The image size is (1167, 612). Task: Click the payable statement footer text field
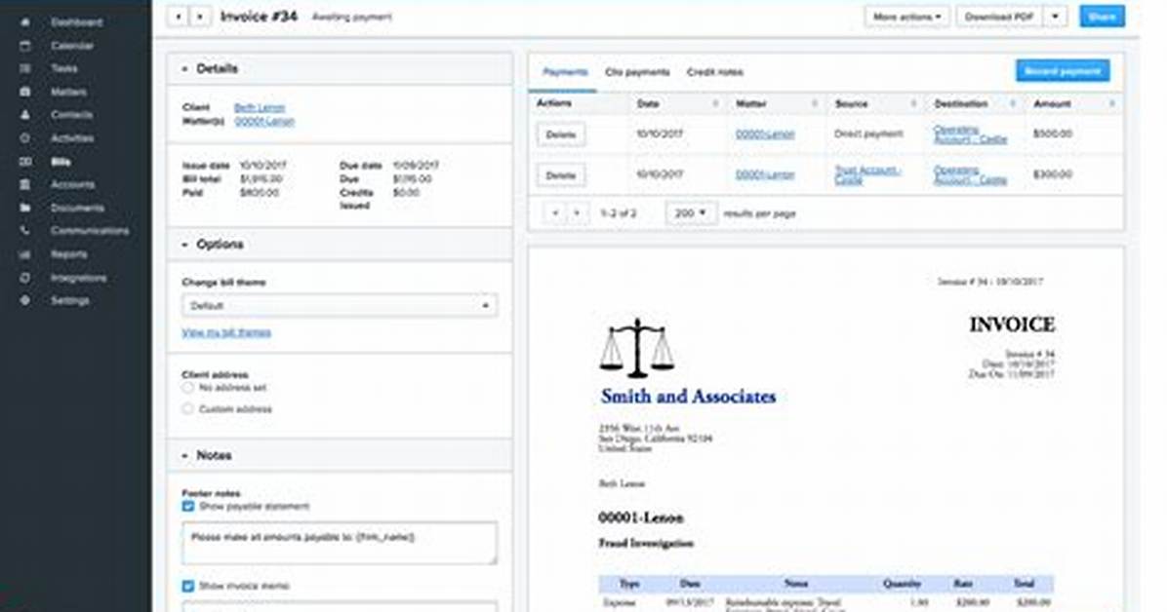(x=340, y=543)
